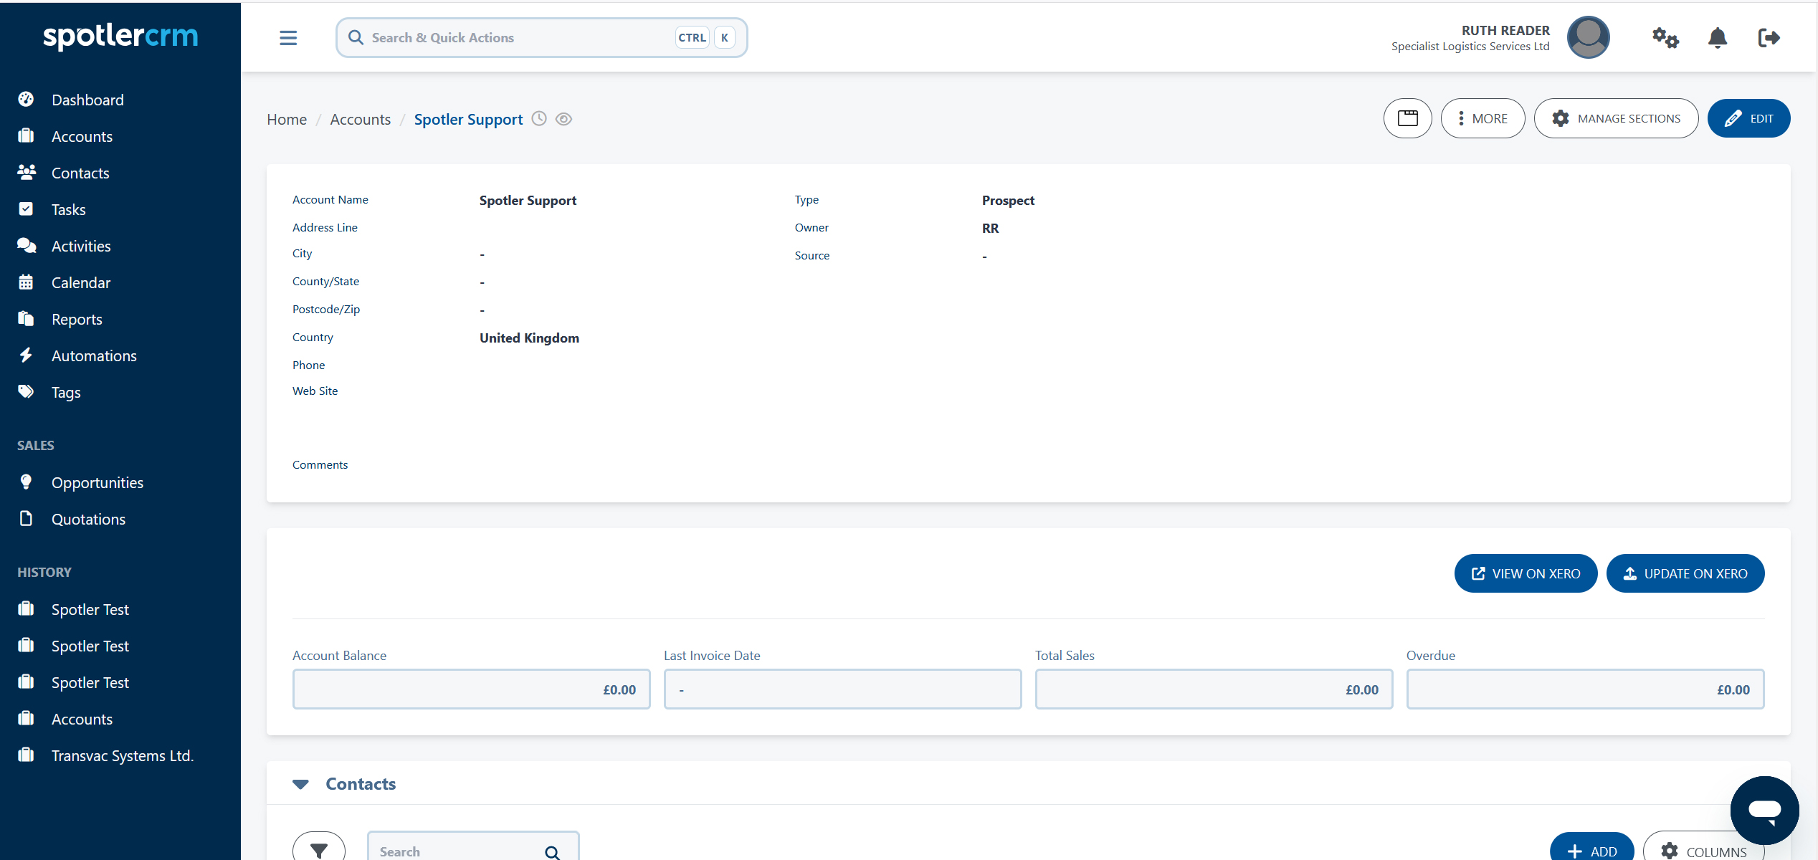Viewport: 1818px width, 860px height.
Task: Click the United Kingdom country value
Action: (x=529, y=338)
